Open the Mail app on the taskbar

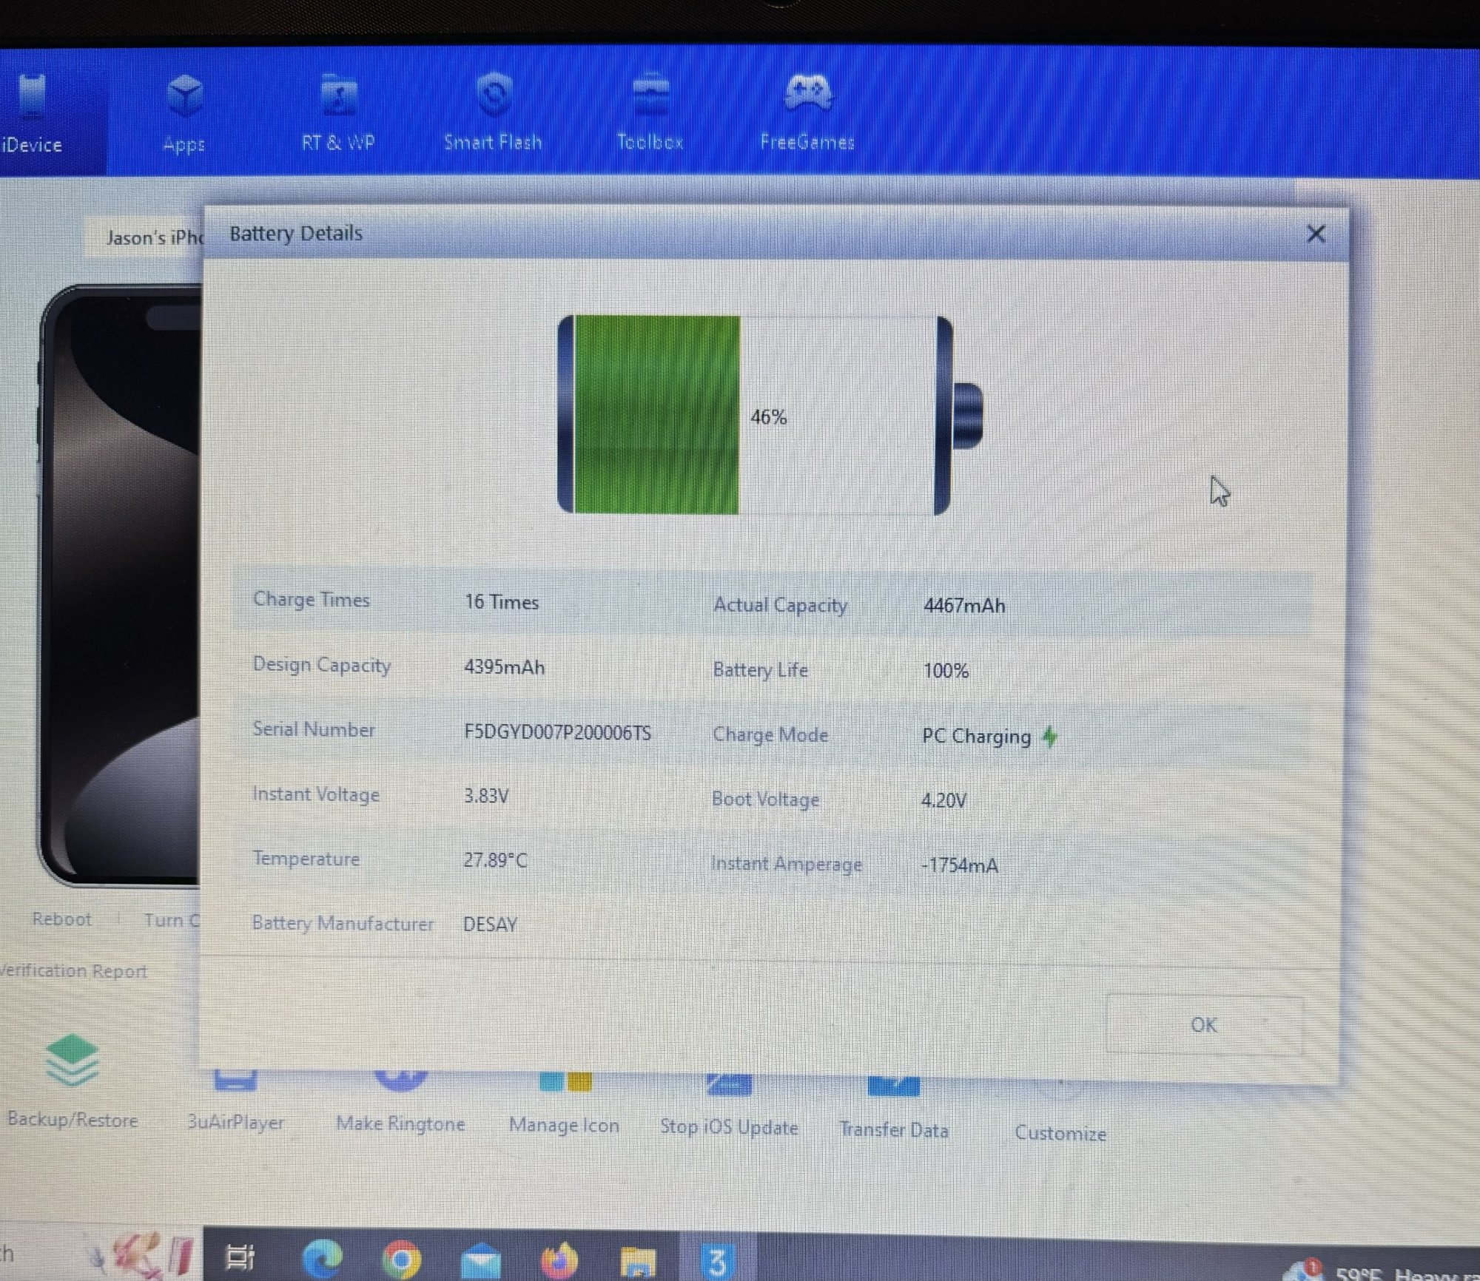coord(480,1260)
